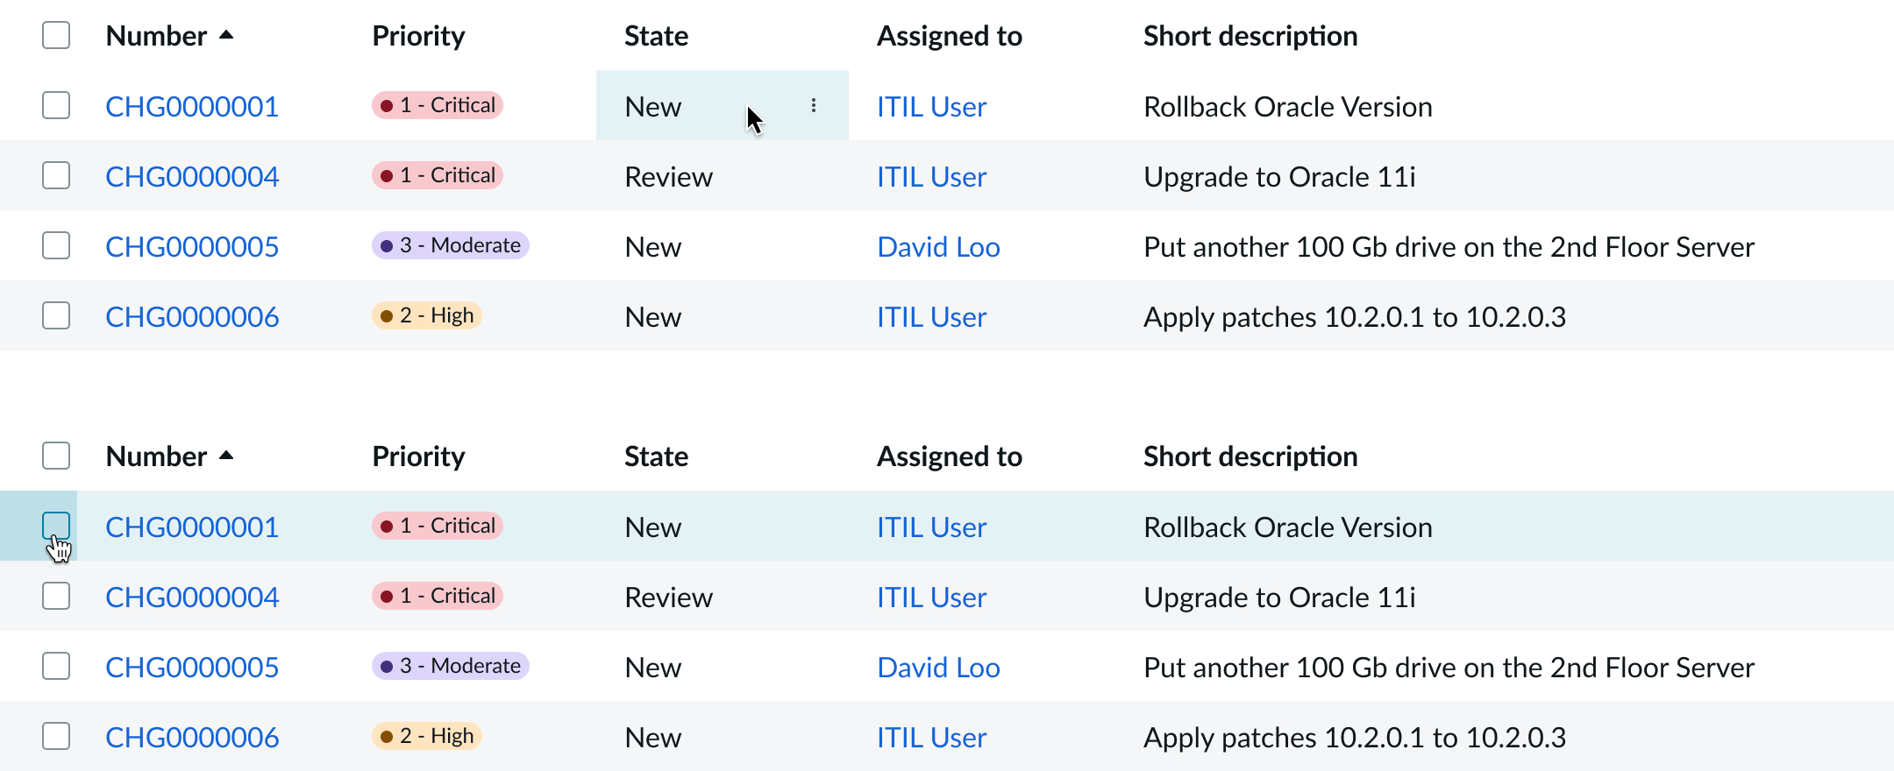The height and width of the screenshot is (771, 1894).
Task: Select the checkbox on the CHG0000005 row
Action: click(x=56, y=245)
